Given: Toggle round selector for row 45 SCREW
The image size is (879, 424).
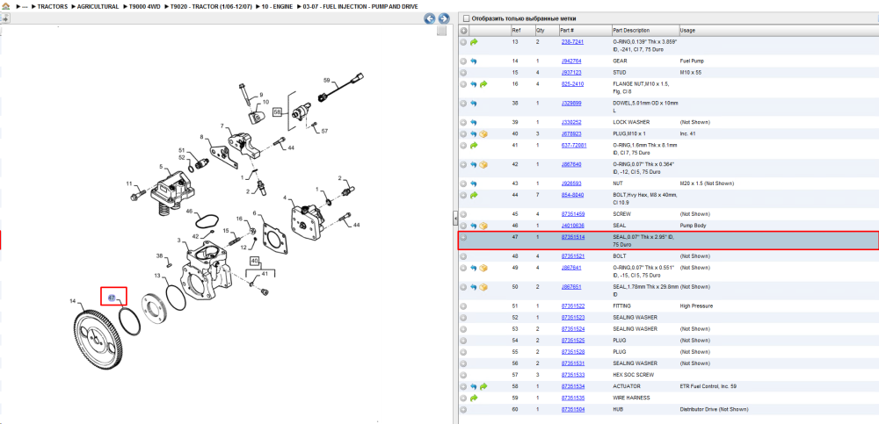Looking at the screenshot, I should tap(463, 214).
